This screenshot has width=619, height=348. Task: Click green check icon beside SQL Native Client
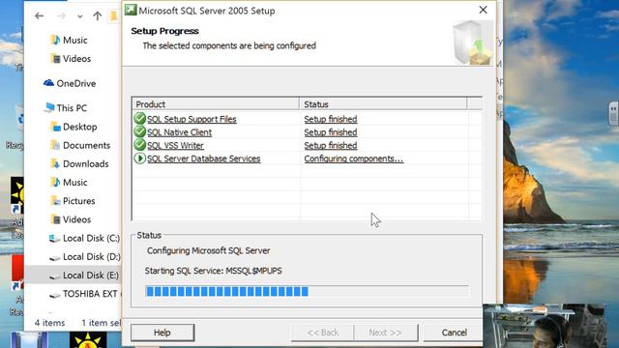click(139, 131)
